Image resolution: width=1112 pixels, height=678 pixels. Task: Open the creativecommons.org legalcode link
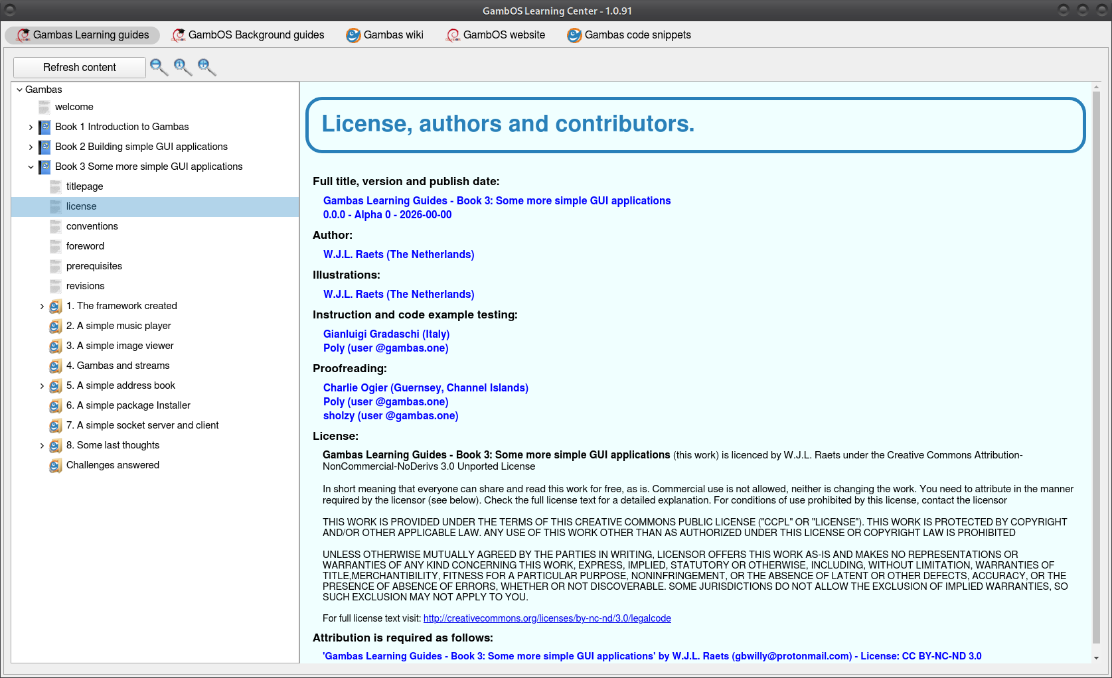click(x=547, y=618)
